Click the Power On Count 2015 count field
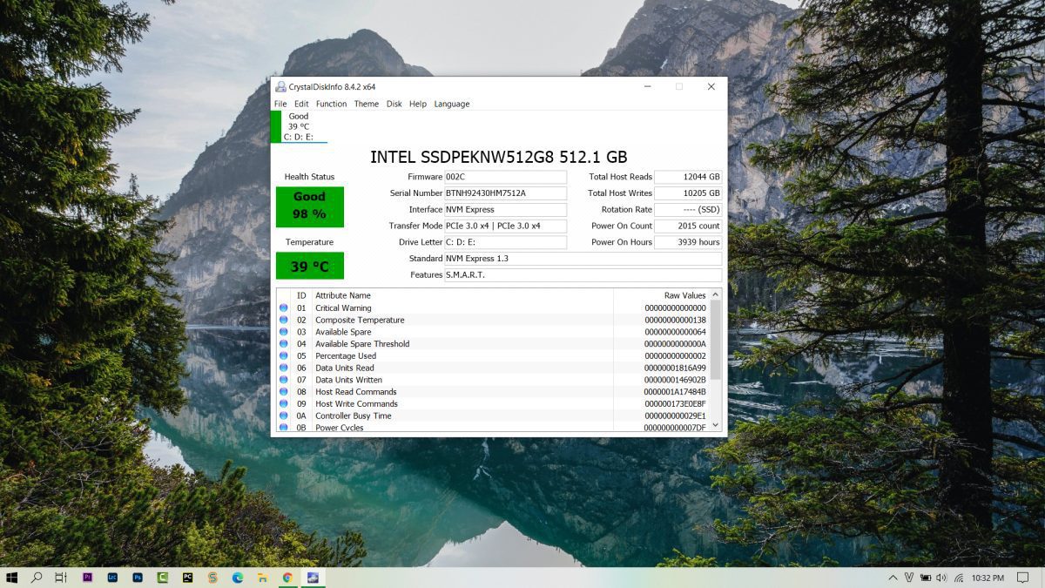 (688, 226)
